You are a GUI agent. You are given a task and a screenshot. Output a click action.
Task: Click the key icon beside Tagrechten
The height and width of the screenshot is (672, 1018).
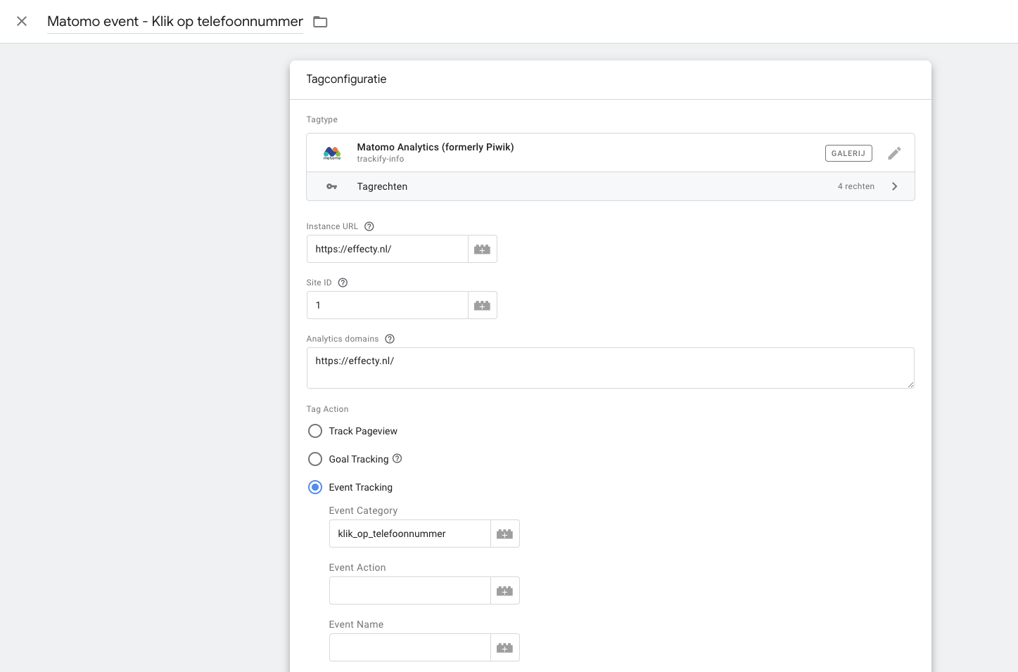coord(332,186)
